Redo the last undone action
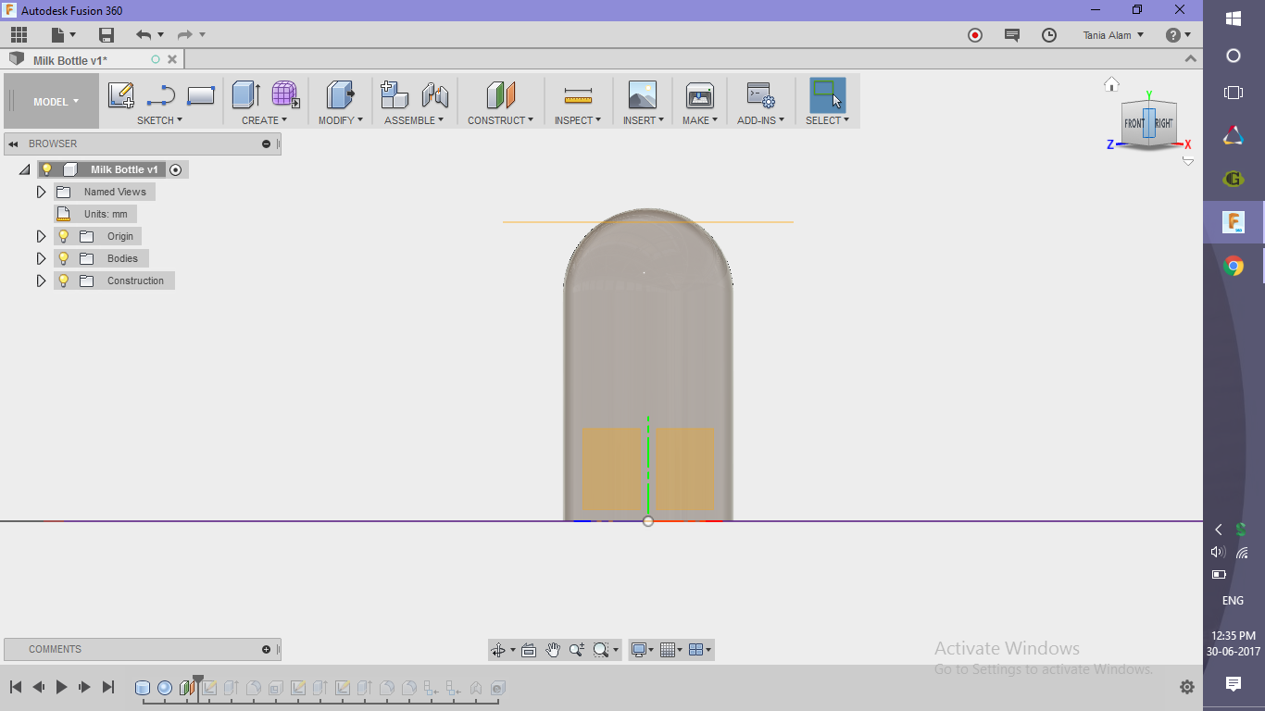The height and width of the screenshot is (711, 1265). click(x=185, y=35)
